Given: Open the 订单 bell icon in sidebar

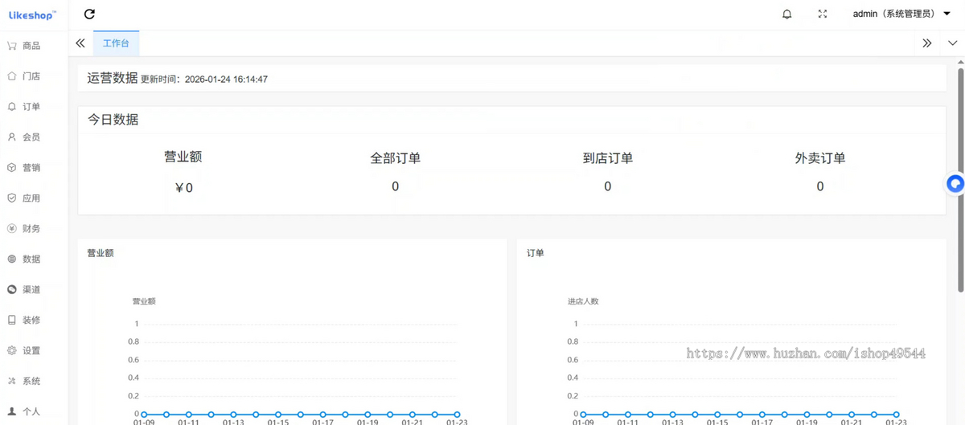Looking at the screenshot, I should coord(12,107).
